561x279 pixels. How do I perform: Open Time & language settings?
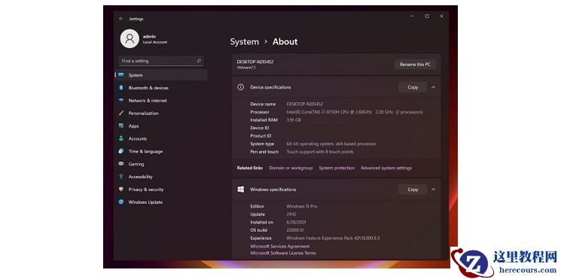pos(145,151)
